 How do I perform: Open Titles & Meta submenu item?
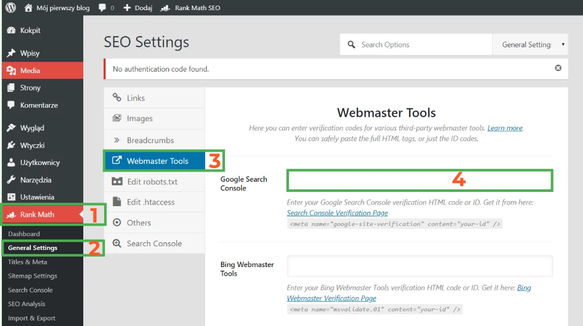tap(27, 262)
